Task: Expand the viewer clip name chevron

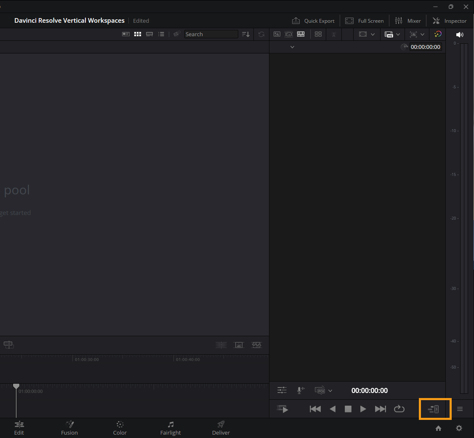Action: 292,47
